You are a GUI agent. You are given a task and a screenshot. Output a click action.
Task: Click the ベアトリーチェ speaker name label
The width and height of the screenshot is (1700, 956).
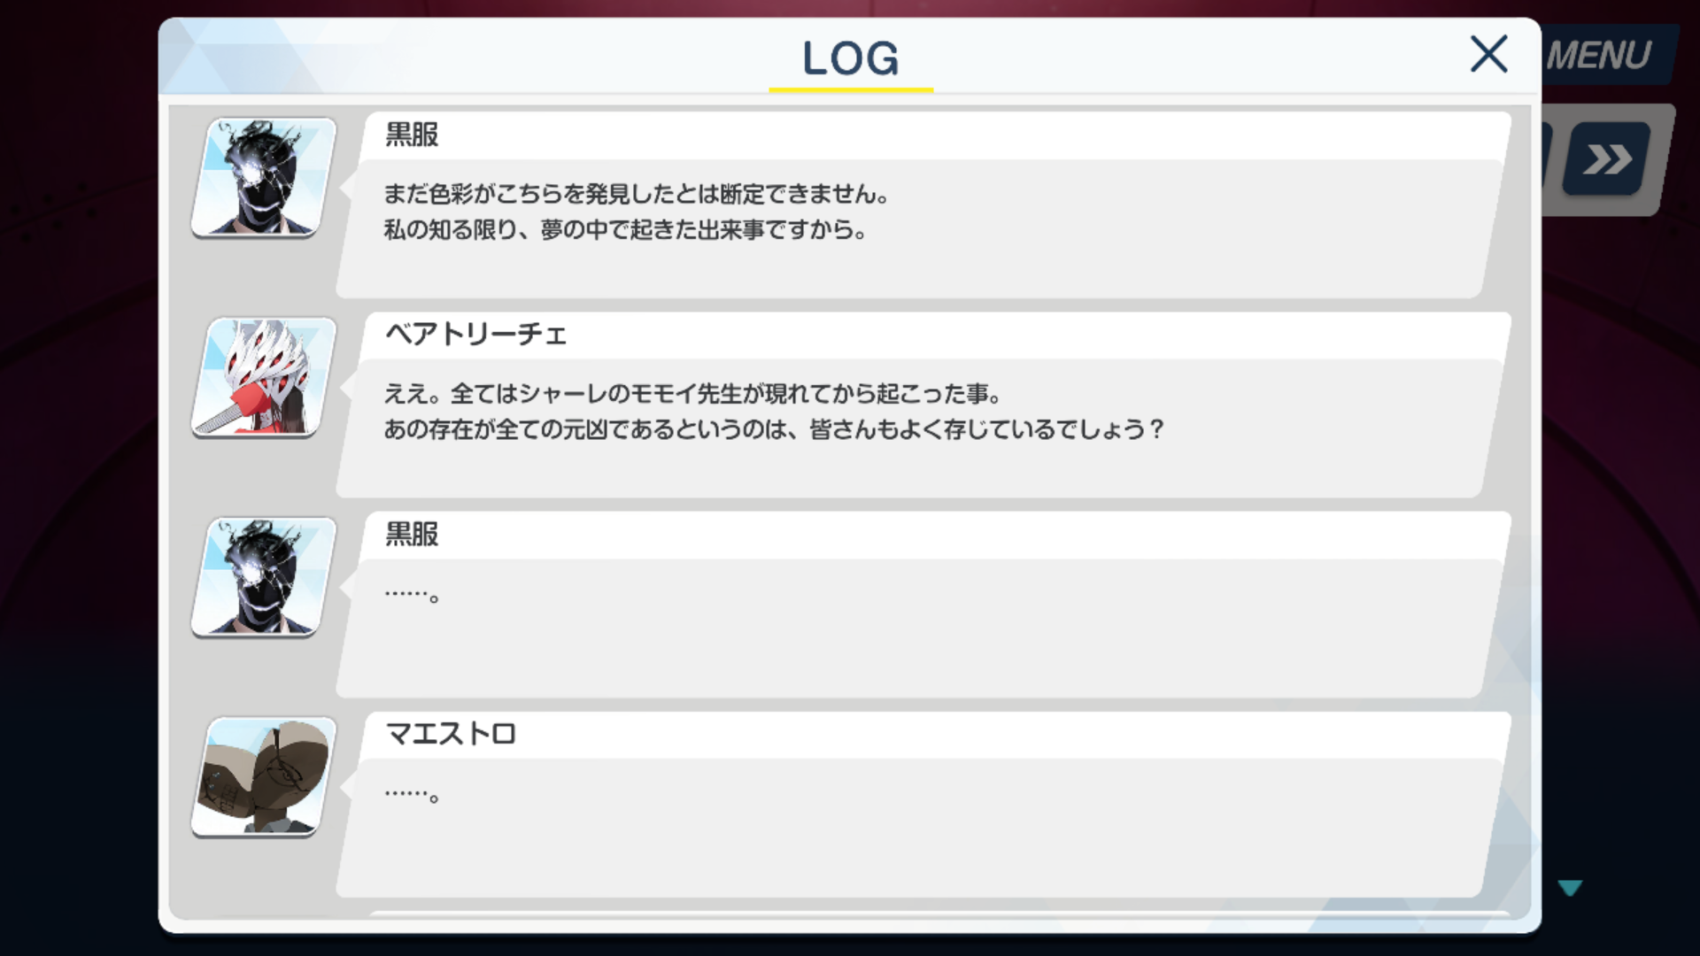(x=476, y=335)
